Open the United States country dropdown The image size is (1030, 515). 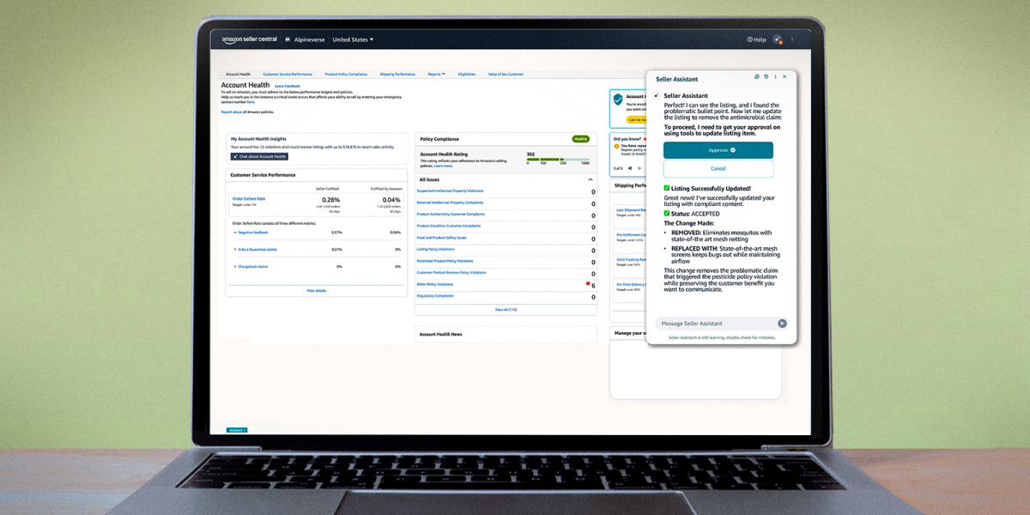tap(353, 39)
